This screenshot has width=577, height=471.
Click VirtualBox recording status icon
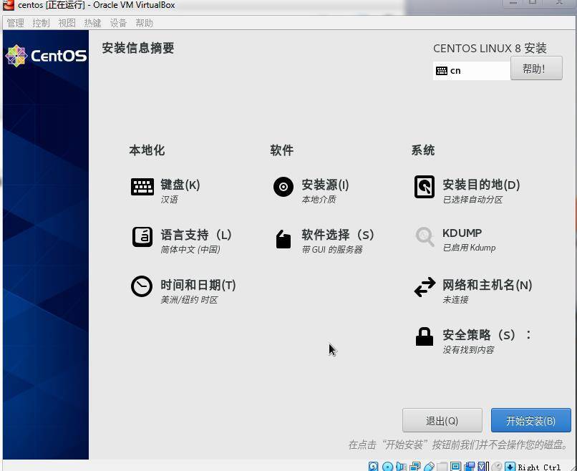pos(470,466)
